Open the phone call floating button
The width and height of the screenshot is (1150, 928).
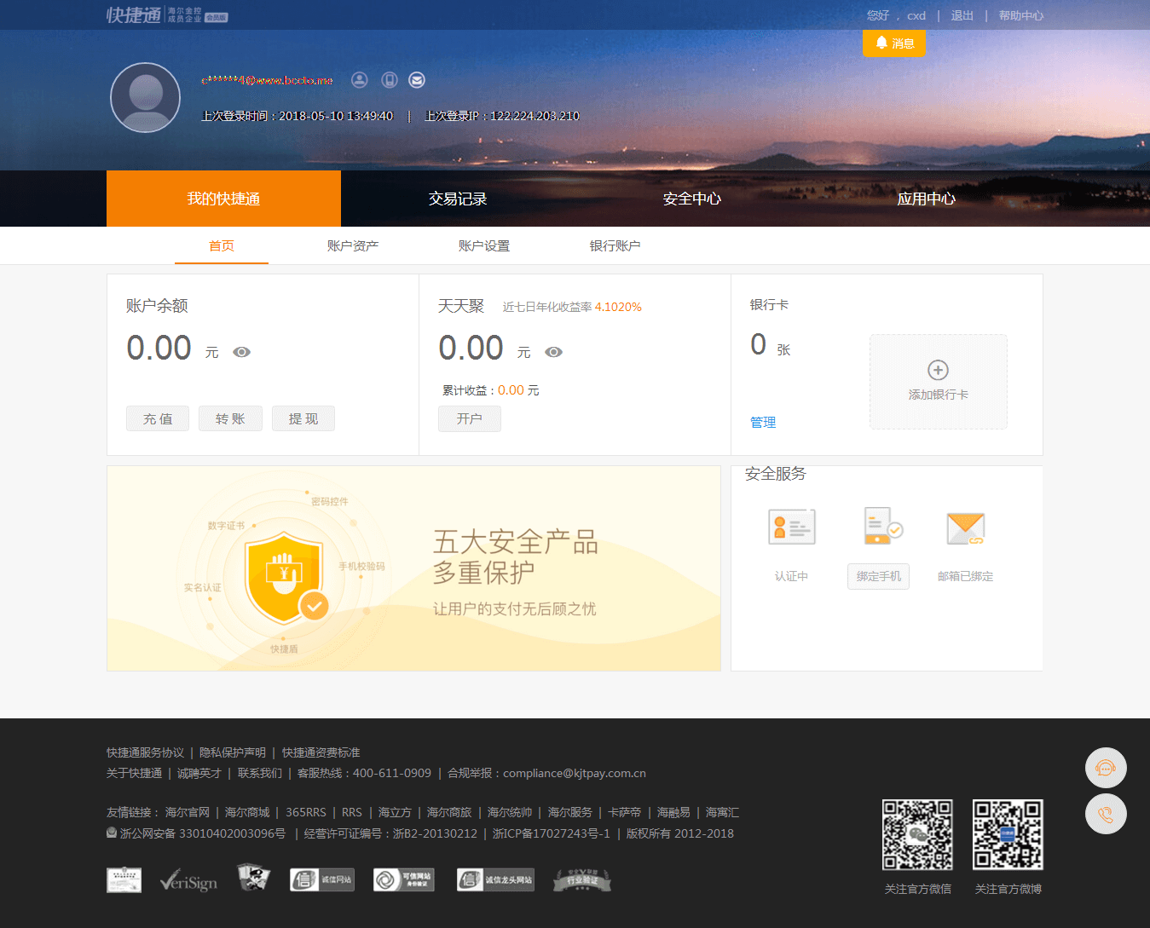pyautogui.click(x=1106, y=814)
